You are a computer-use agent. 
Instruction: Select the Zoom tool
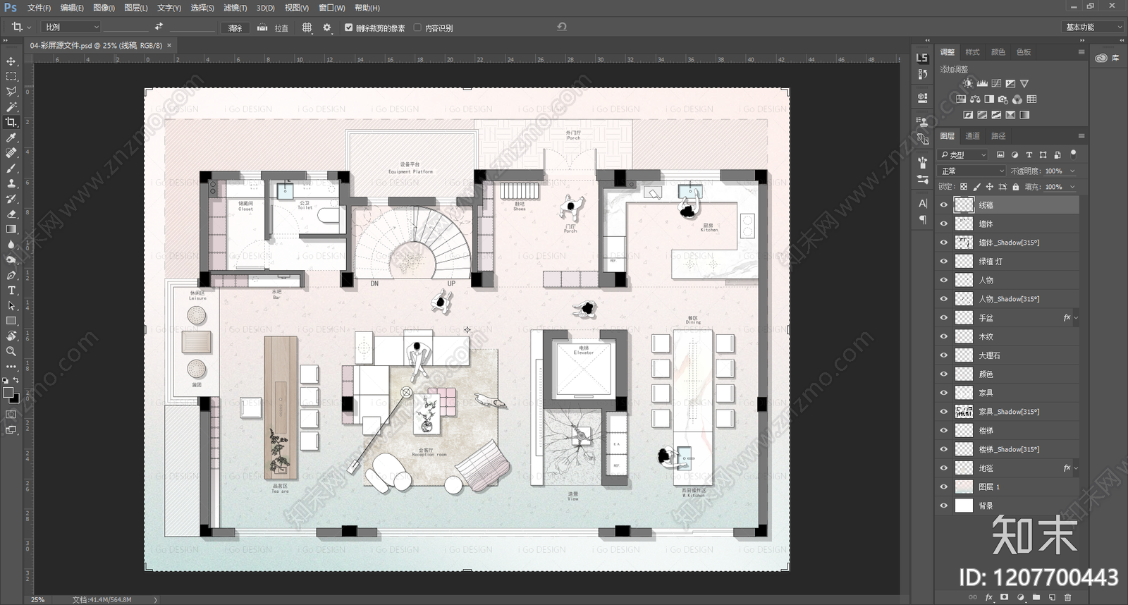pyautogui.click(x=11, y=351)
